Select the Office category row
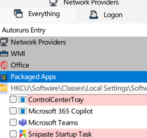Viewport: 147px width, 138px height. pyautogui.click(x=73, y=65)
